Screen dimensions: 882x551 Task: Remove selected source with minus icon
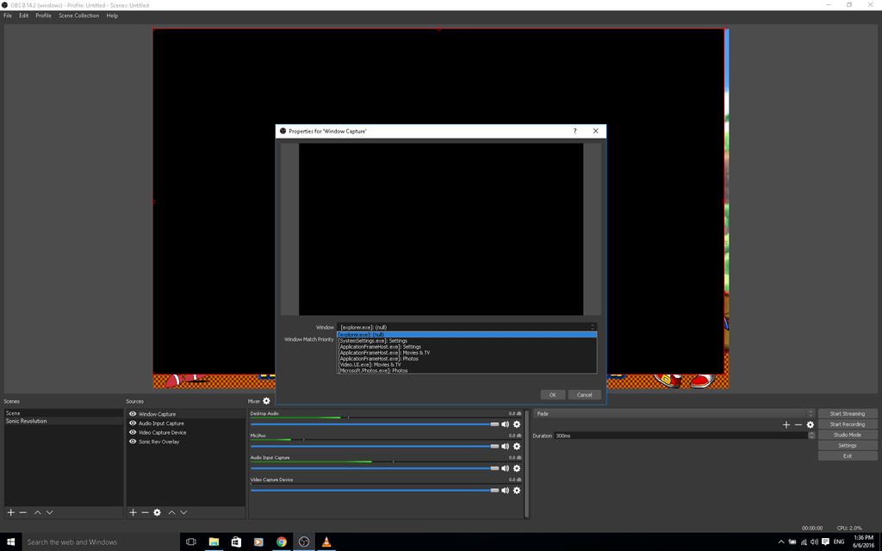(x=145, y=512)
